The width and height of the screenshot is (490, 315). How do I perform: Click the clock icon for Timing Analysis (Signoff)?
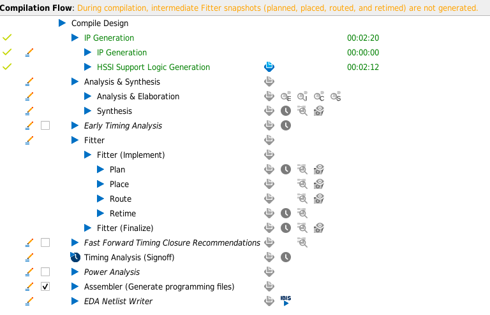pyautogui.click(x=286, y=257)
